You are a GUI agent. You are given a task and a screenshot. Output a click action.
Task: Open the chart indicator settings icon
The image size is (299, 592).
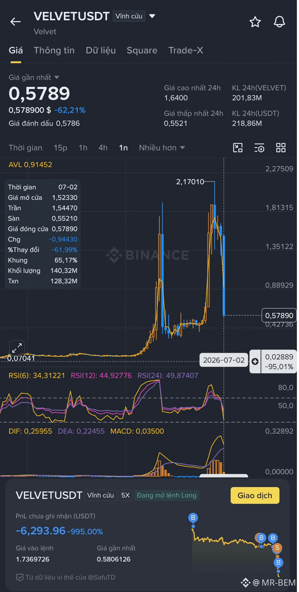coord(259,148)
